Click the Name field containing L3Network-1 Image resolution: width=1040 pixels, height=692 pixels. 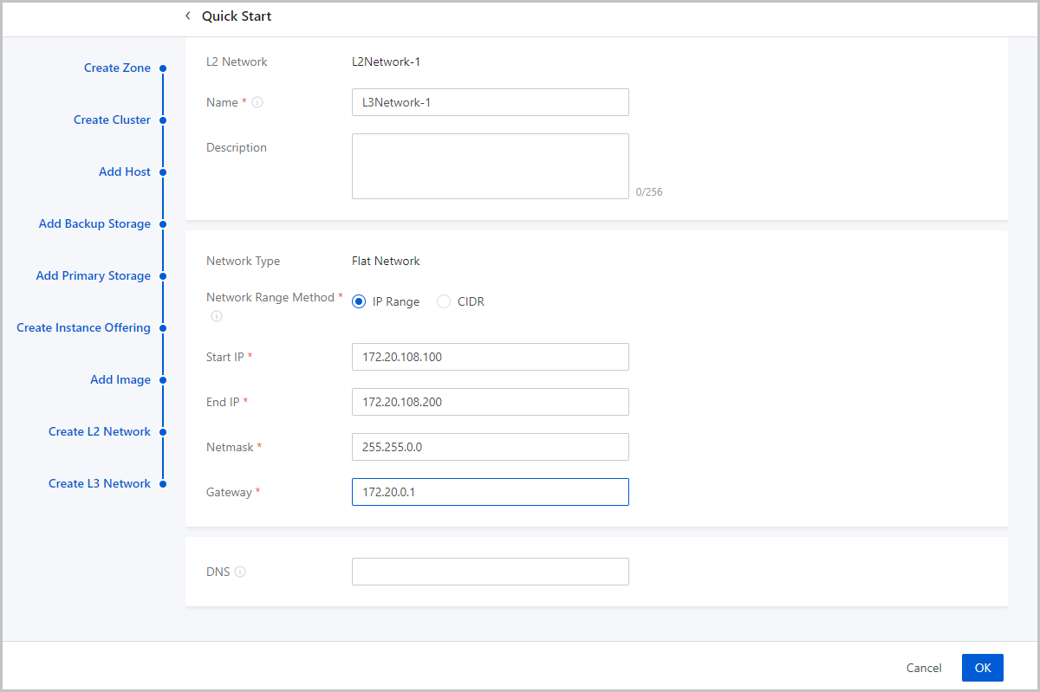tap(491, 102)
